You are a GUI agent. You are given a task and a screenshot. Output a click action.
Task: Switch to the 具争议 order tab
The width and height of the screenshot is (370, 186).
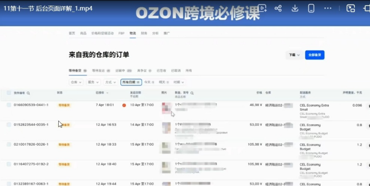coord(144,71)
